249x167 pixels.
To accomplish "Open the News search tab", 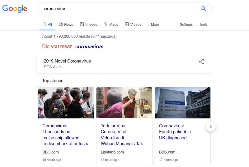I will coord(66,25).
